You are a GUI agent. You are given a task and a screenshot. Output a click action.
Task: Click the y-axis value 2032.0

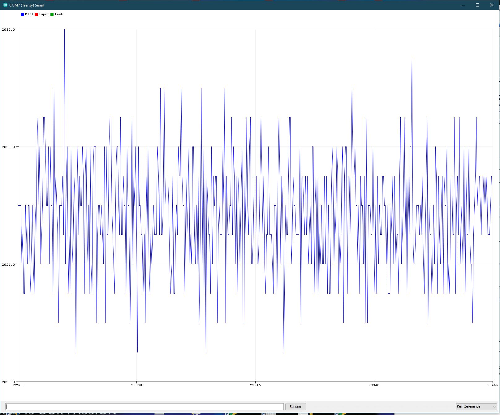tap(8, 29)
